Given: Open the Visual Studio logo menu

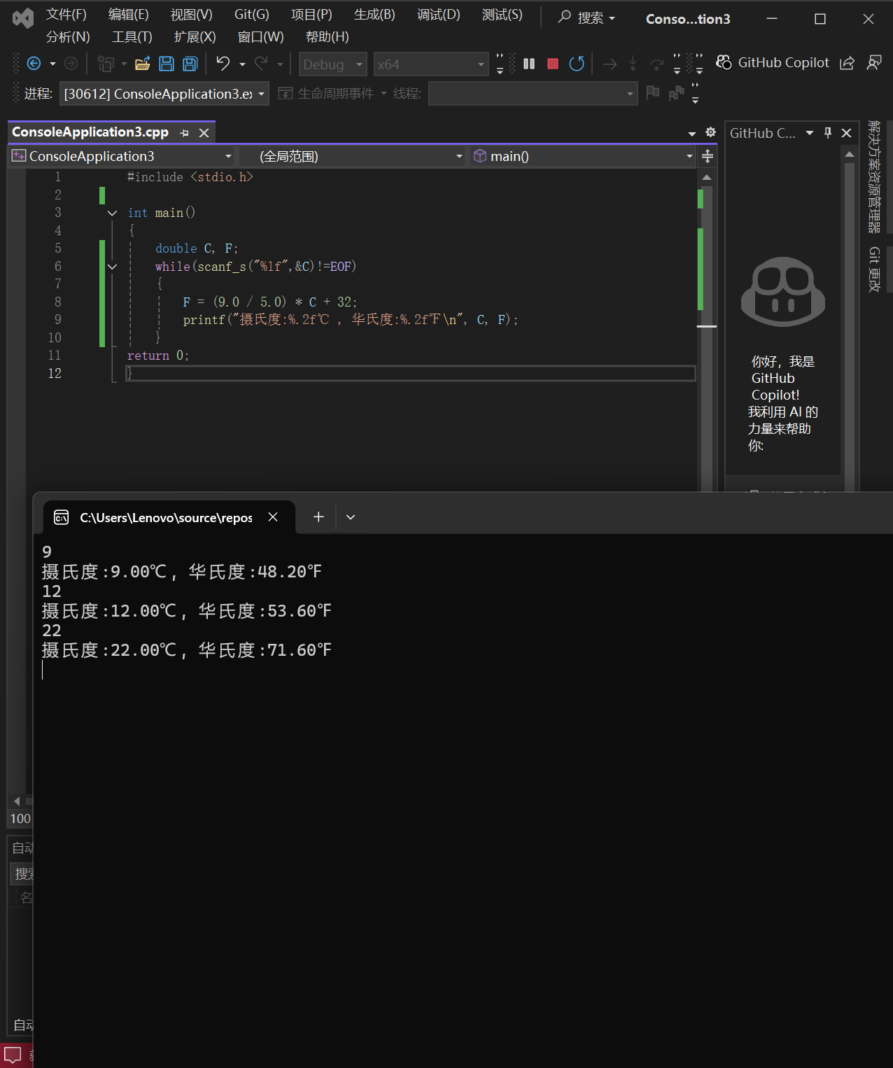Looking at the screenshot, I should point(23,18).
